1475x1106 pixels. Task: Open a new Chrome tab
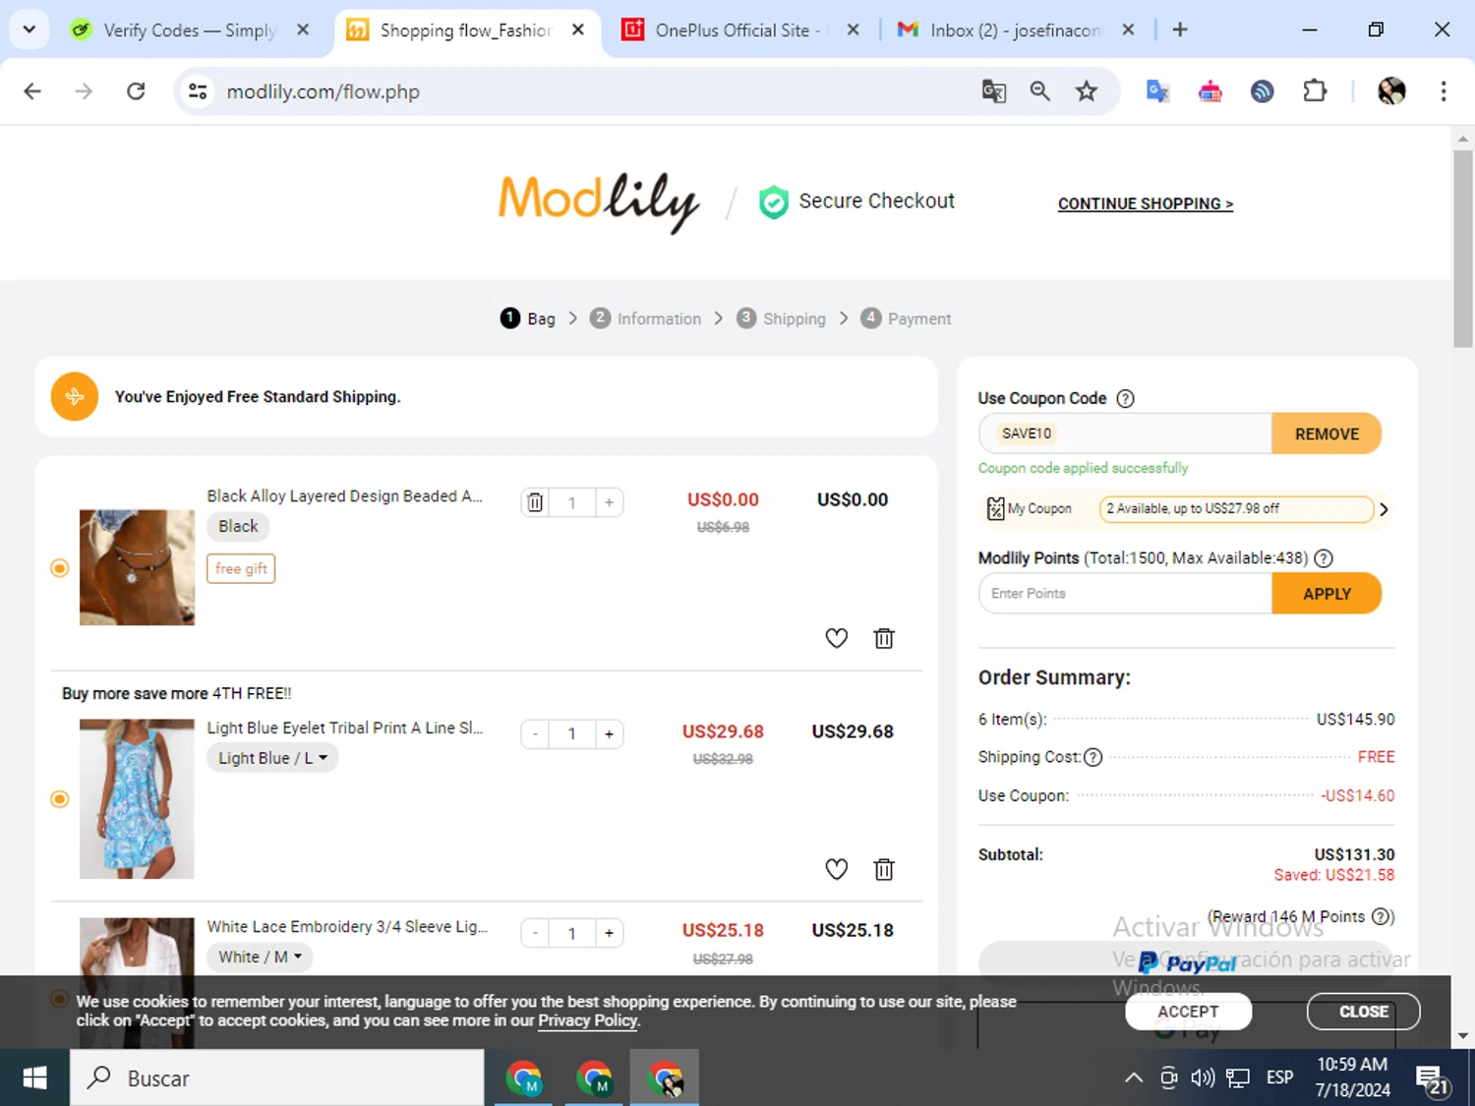coord(1180,30)
